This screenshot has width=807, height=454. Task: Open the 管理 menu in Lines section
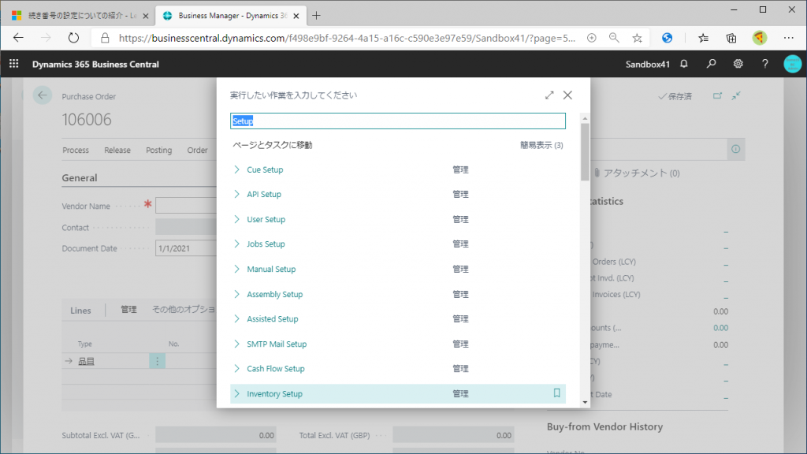pyautogui.click(x=128, y=309)
